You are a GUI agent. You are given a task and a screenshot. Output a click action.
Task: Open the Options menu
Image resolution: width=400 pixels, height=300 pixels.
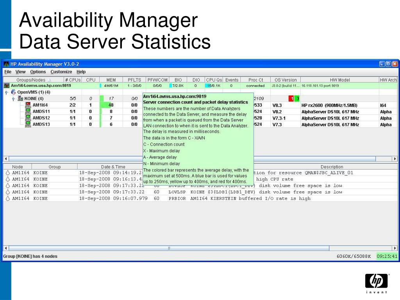[38, 72]
